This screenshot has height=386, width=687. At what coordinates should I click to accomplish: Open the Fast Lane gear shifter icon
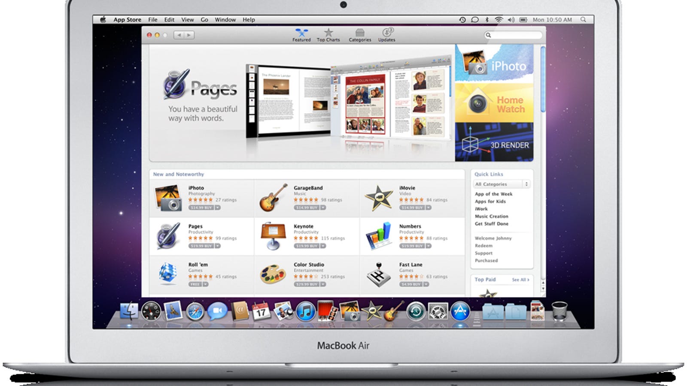point(379,274)
